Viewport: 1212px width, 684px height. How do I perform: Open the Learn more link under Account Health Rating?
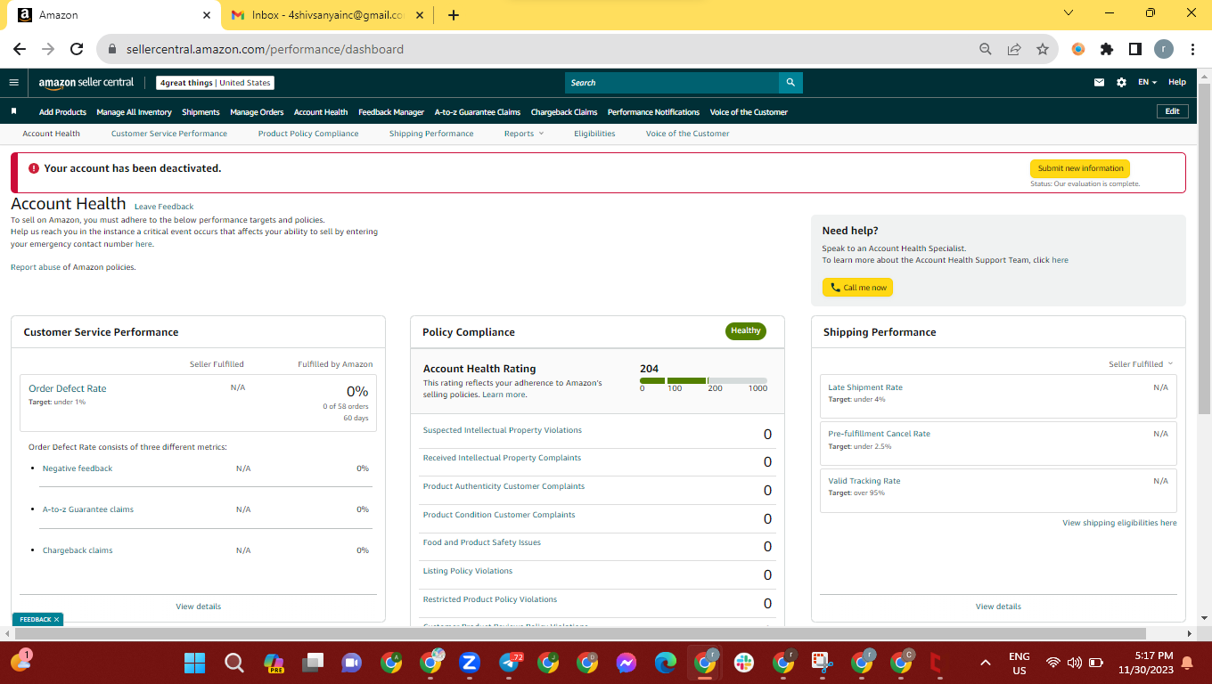click(x=504, y=395)
